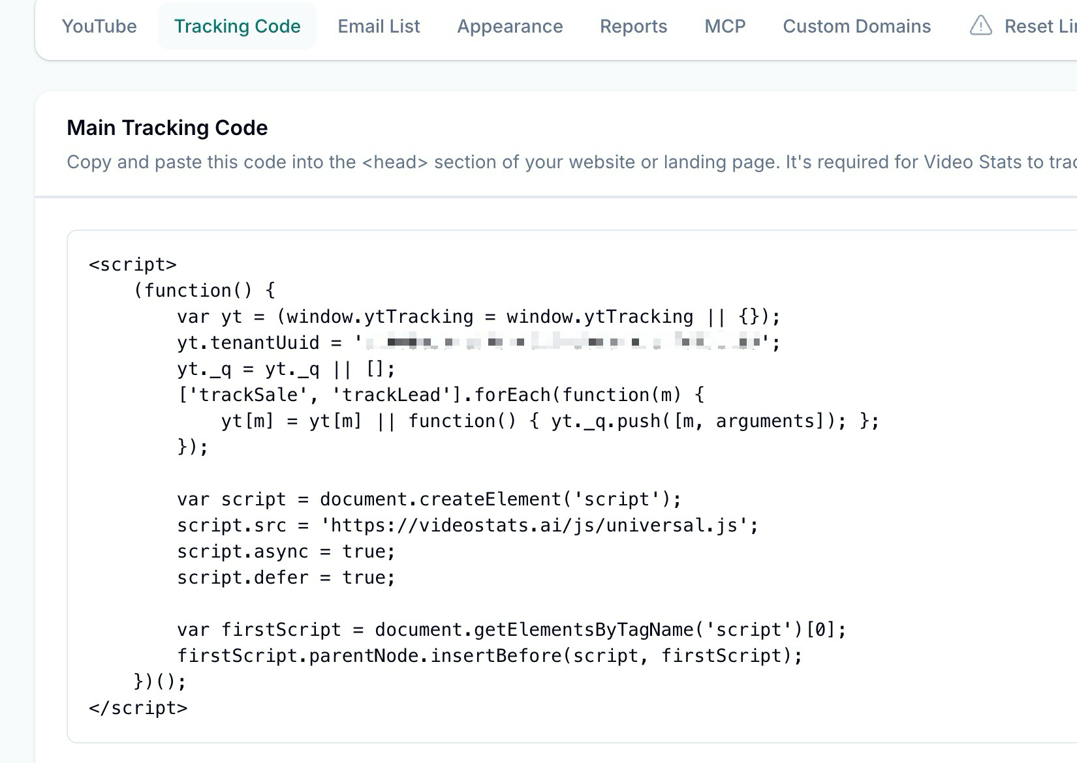Click the firstScript.parentNode.insertBefore line
This screenshot has height=763, width=1077.
coord(490,655)
